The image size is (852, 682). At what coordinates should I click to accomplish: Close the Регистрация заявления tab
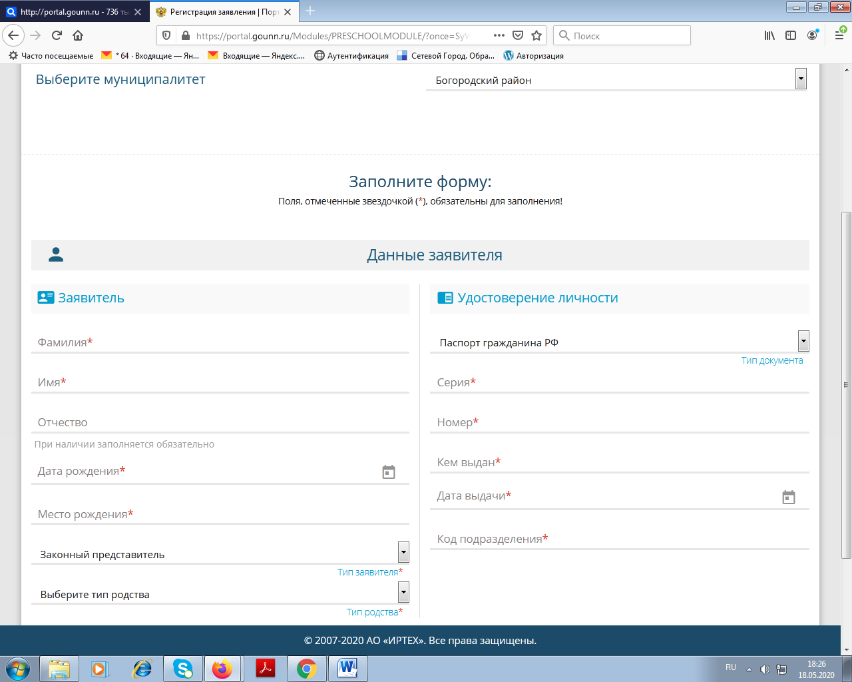(x=288, y=12)
